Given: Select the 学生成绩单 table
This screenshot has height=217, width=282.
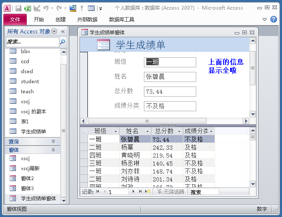Looking at the screenshot, I should tap(33, 131).
